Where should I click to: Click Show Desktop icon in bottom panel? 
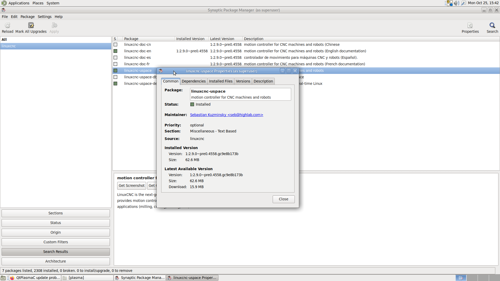(3, 278)
